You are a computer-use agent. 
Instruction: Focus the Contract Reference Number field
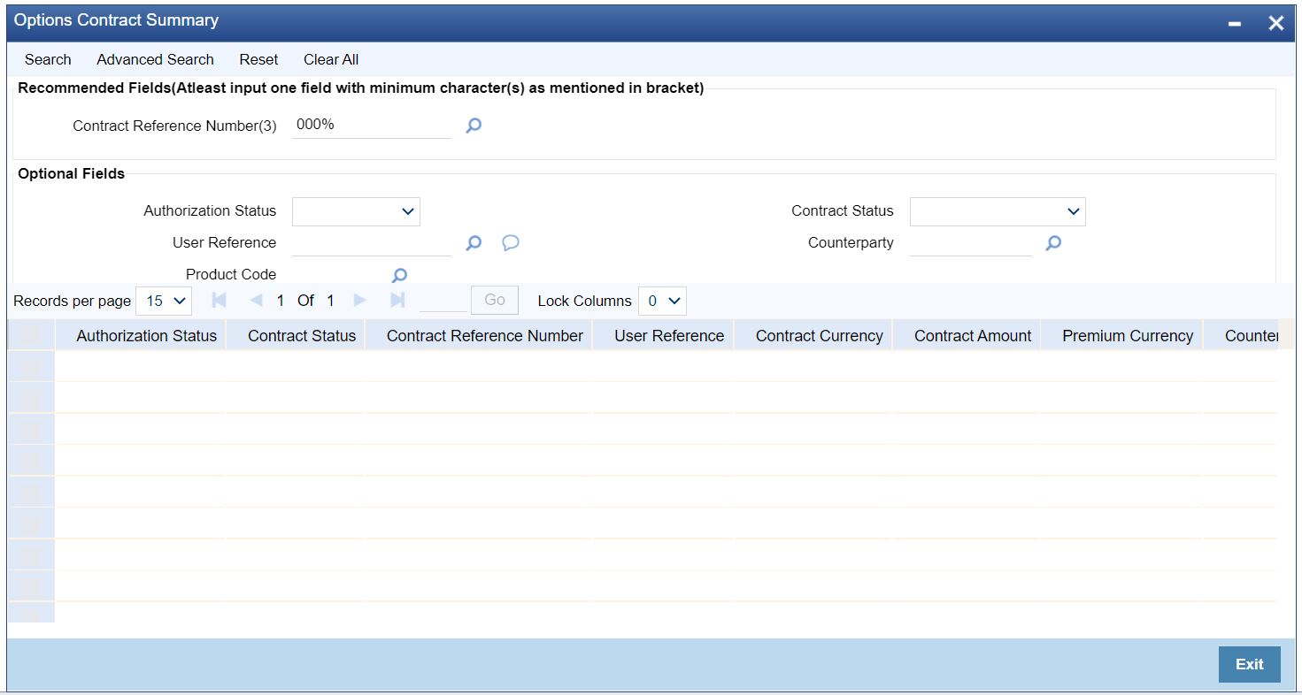tap(372, 126)
